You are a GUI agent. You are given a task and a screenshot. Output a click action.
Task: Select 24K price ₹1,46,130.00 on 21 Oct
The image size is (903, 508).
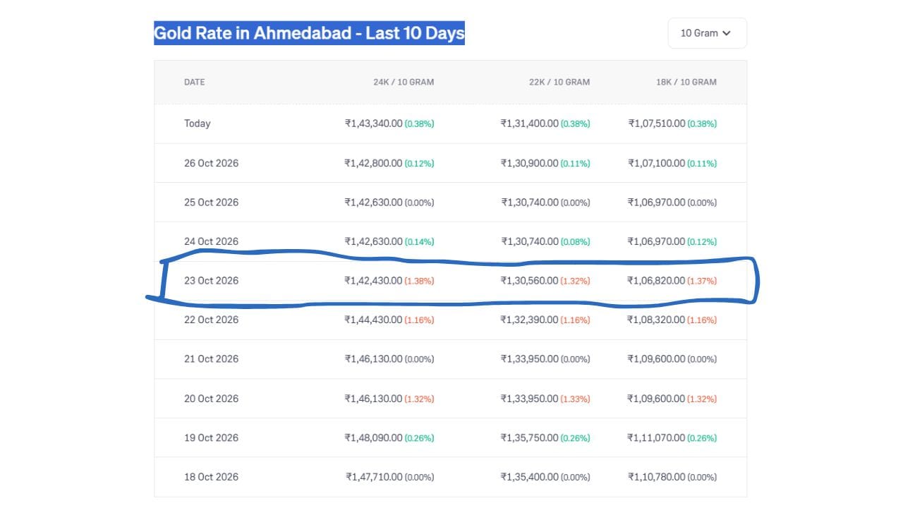[374, 359]
